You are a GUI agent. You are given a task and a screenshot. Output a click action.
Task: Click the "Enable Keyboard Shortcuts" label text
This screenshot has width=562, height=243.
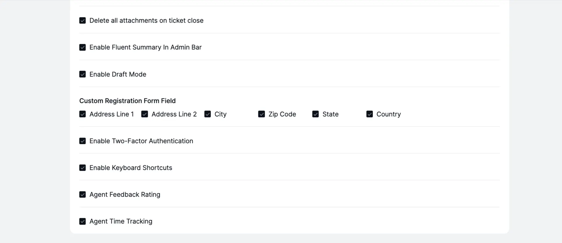pos(130,168)
